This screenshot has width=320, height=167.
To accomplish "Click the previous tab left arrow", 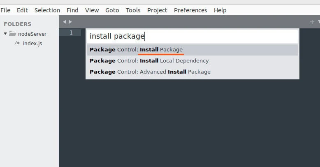I will click(65, 22).
